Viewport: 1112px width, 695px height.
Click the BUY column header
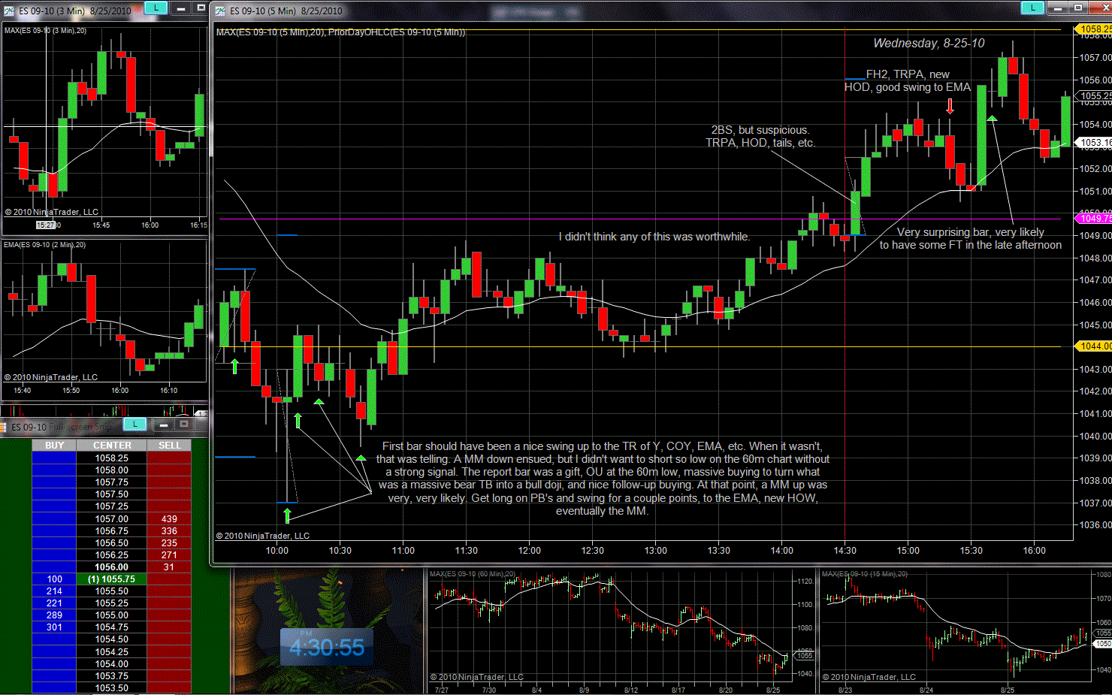point(54,446)
